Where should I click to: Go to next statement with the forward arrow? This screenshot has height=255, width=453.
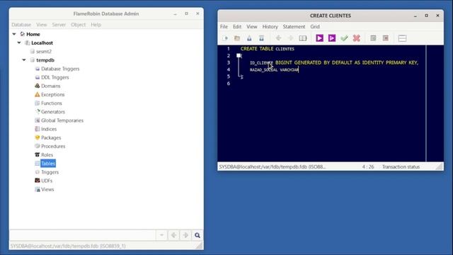click(x=291, y=38)
